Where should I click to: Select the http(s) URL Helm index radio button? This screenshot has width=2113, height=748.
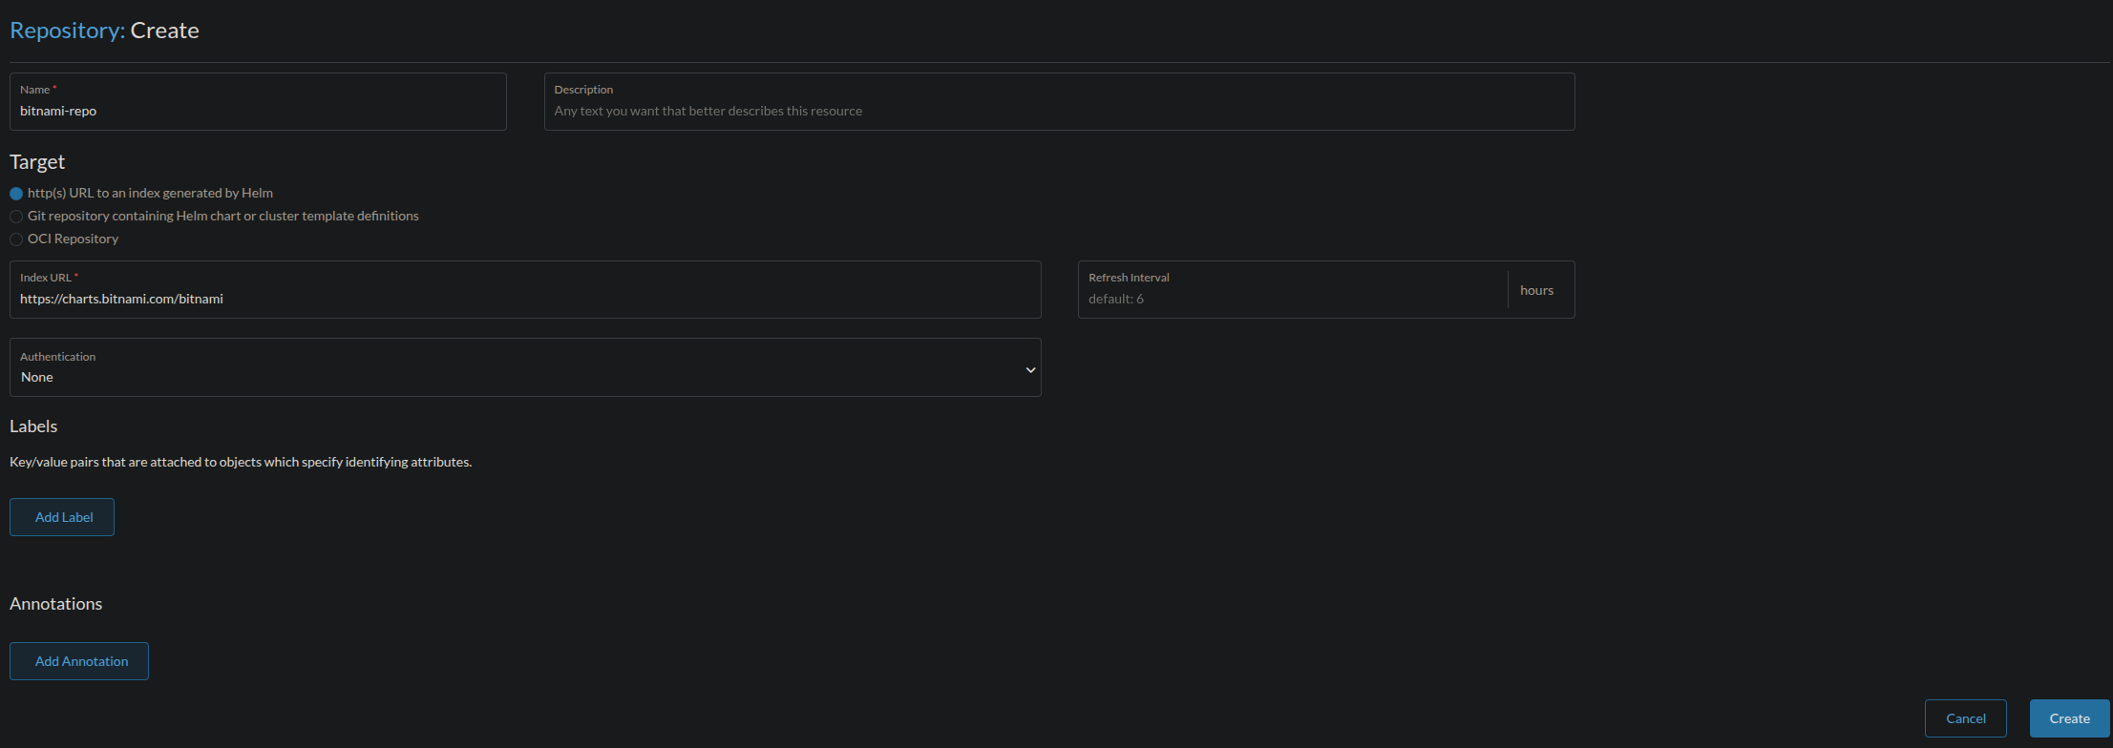[x=16, y=194]
